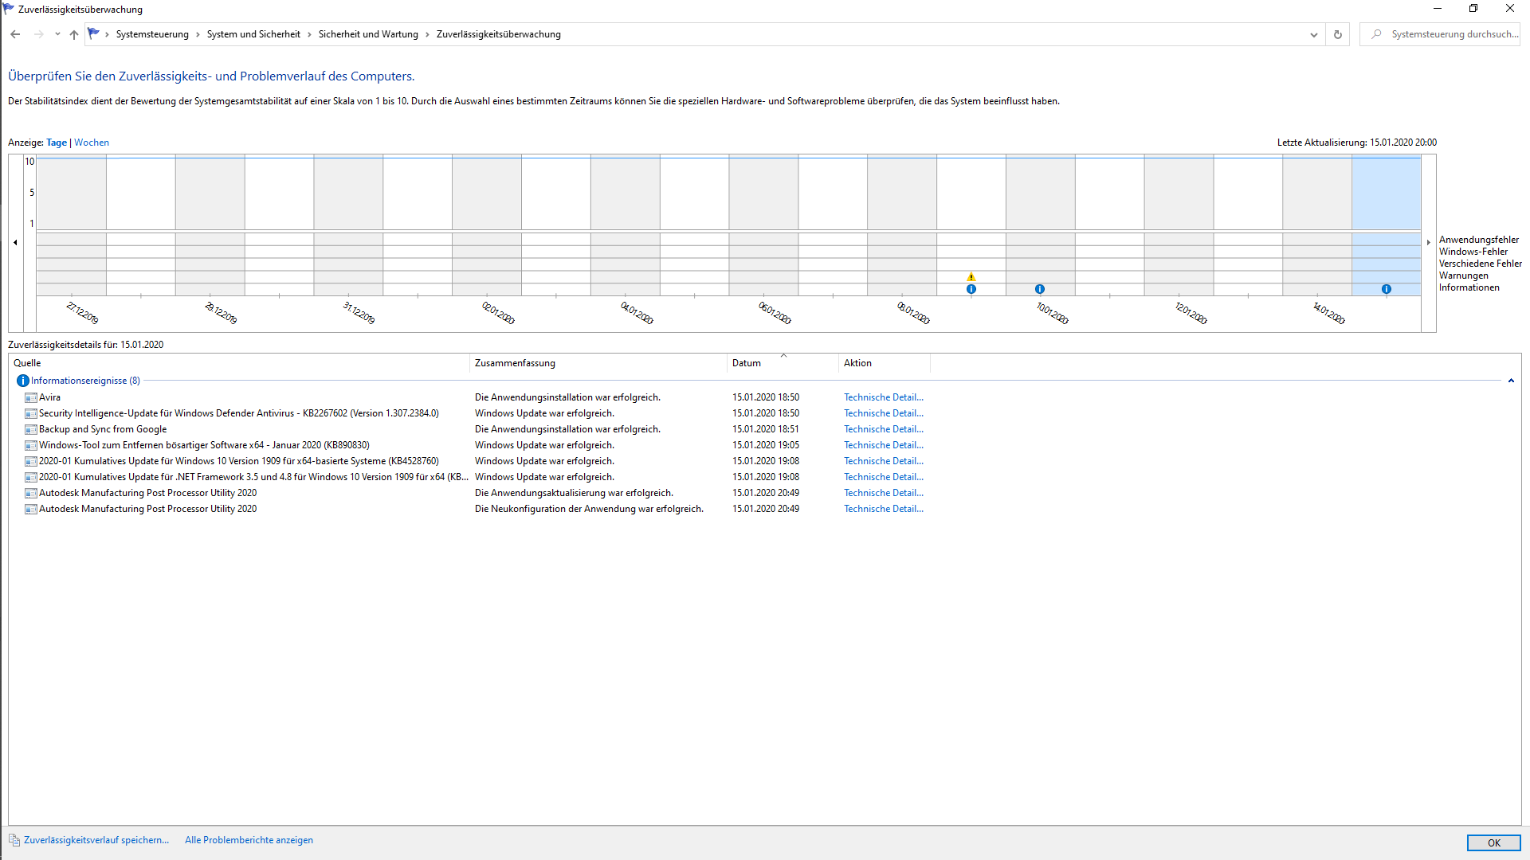Open Technische Details for Windows-Tool zum Entfernen
1530x860 pixels.
tap(884, 445)
